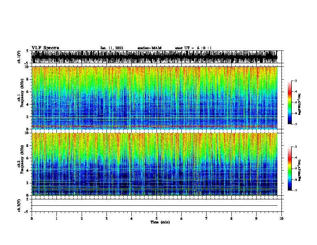This screenshot has width=317, height=245.
Task: Click the "4" frequency tick on ch.2 spectrogram
Action: pyautogui.click(x=28, y=171)
